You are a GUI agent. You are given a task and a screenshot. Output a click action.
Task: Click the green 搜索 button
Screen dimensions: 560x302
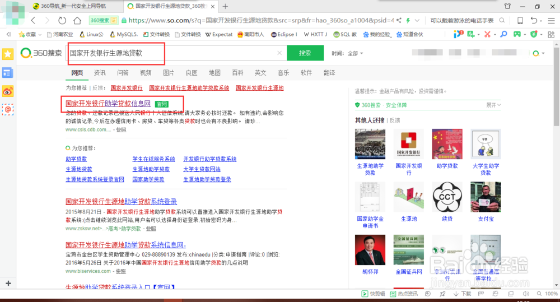point(305,53)
